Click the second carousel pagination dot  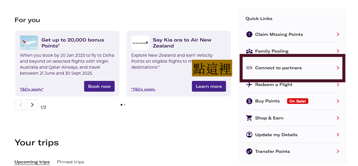point(125,105)
